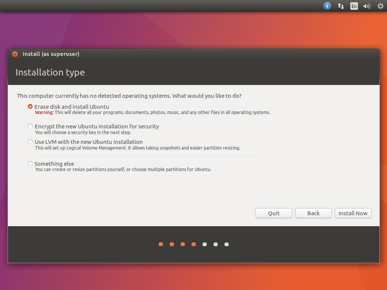Image resolution: width=387 pixels, height=290 pixels.
Task: Go Back to previous step
Action: (x=313, y=213)
